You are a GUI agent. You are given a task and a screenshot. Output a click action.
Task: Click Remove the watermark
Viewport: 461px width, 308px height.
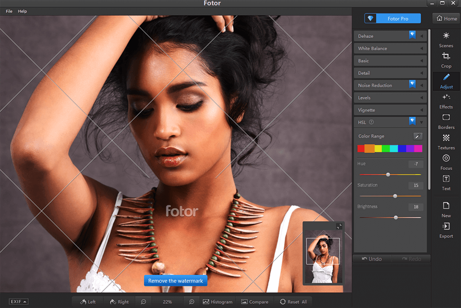click(x=175, y=280)
